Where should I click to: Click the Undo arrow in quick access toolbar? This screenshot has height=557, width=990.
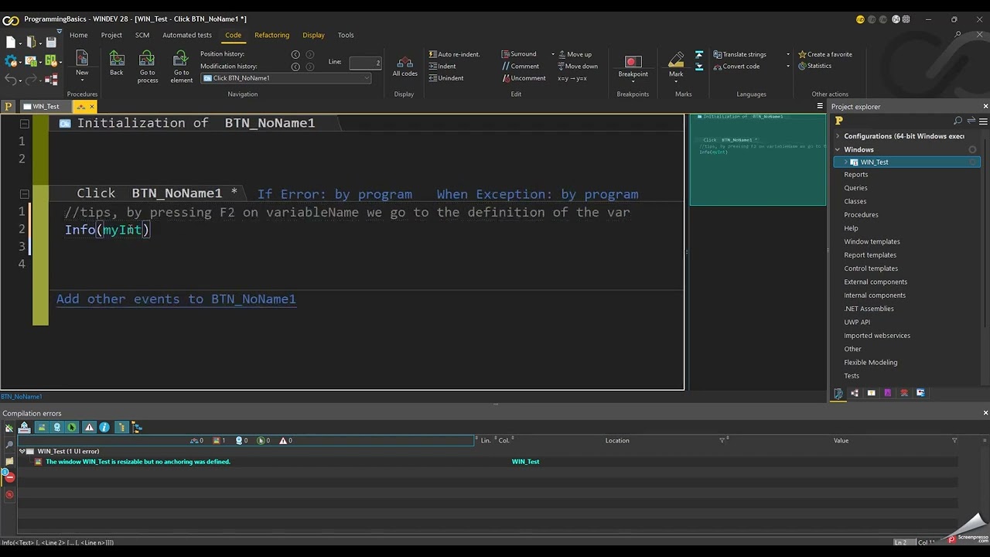tap(11, 79)
